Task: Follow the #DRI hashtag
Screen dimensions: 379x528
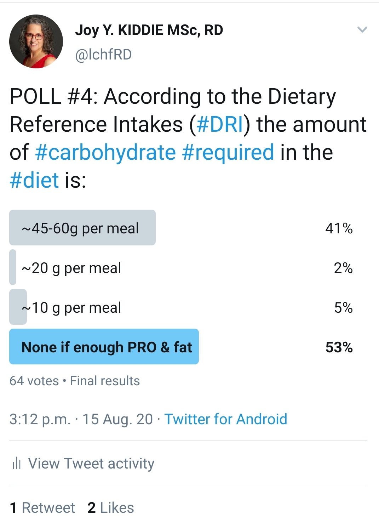Action: [220, 124]
